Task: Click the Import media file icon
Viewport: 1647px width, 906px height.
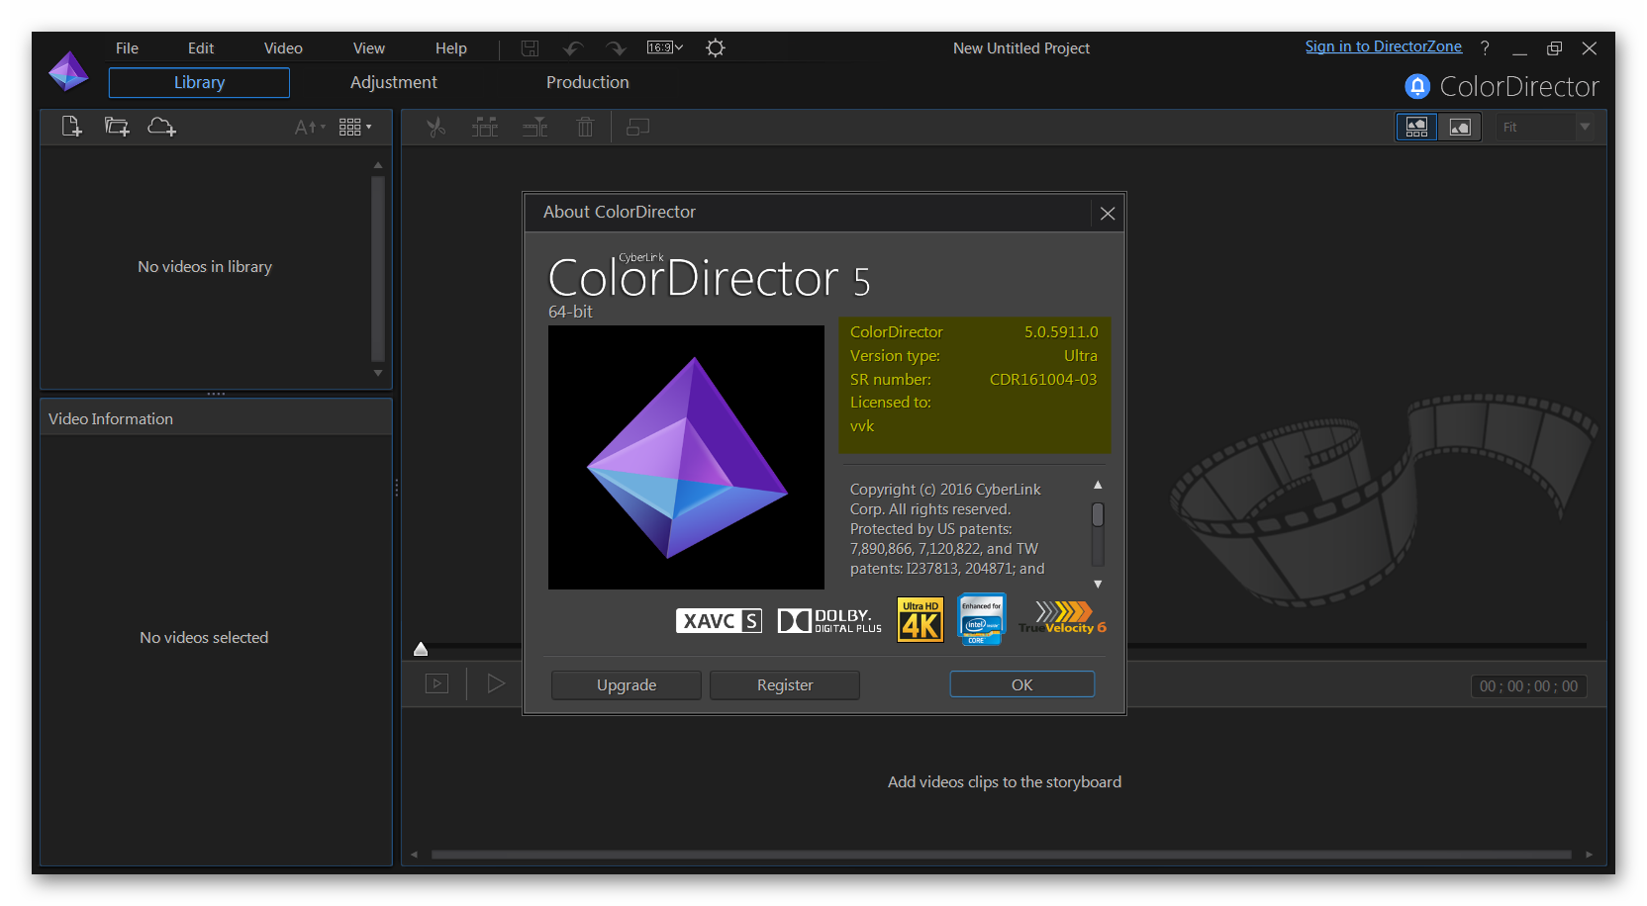Action: point(71,127)
